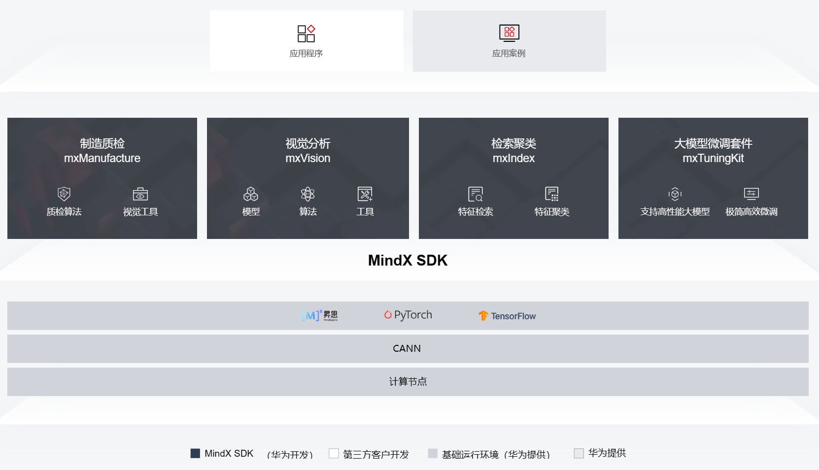819x470 pixels.
Task: Click the （华为开发）legend text
Action: 290,454
